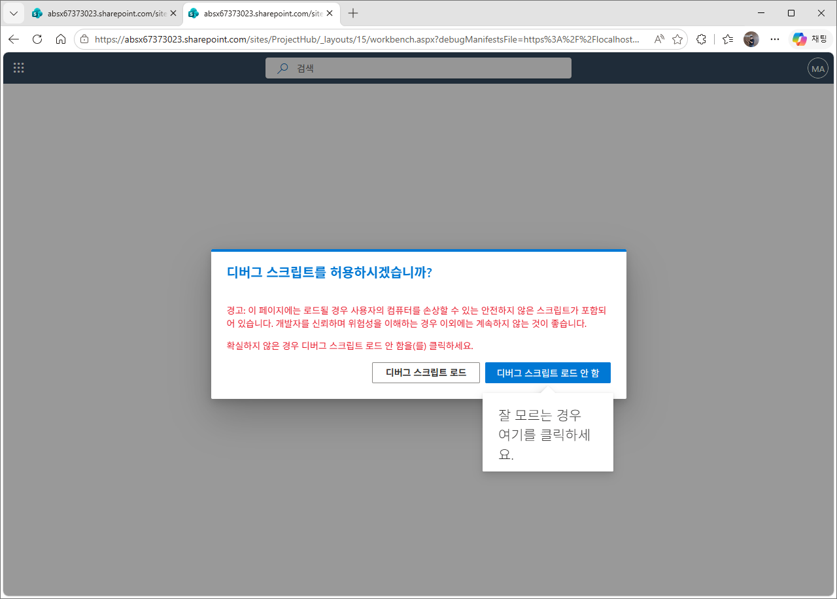This screenshot has height=599, width=837.
Task: Open the browser home page icon
Action: click(61, 39)
